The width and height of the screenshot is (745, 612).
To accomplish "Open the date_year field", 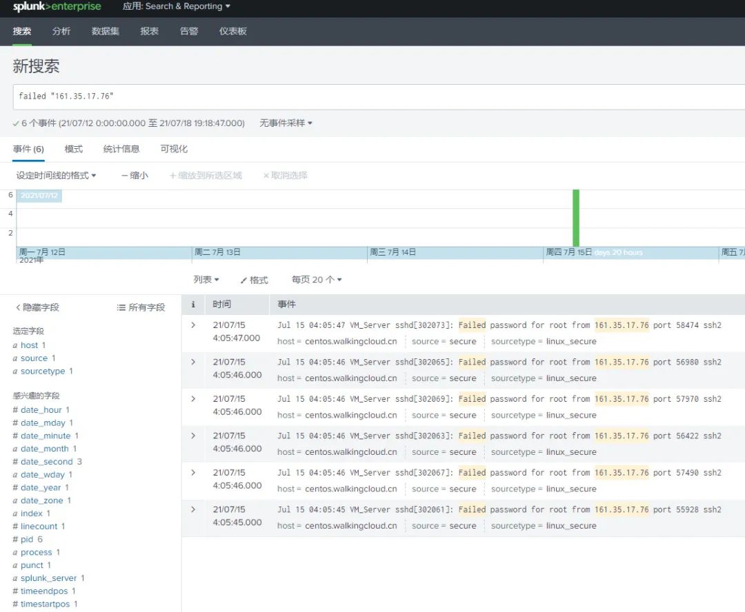I will click(41, 488).
